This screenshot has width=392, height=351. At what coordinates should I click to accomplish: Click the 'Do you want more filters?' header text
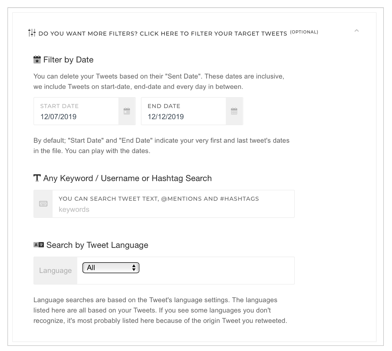163,34
